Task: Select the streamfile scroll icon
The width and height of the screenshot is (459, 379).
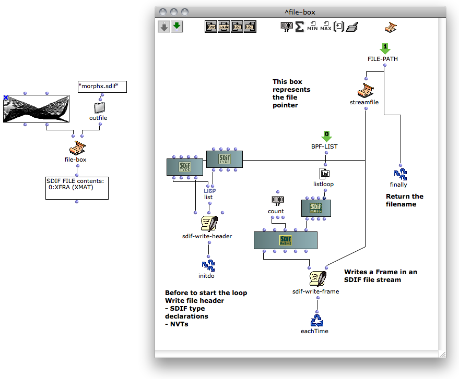Action: tap(366, 90)
